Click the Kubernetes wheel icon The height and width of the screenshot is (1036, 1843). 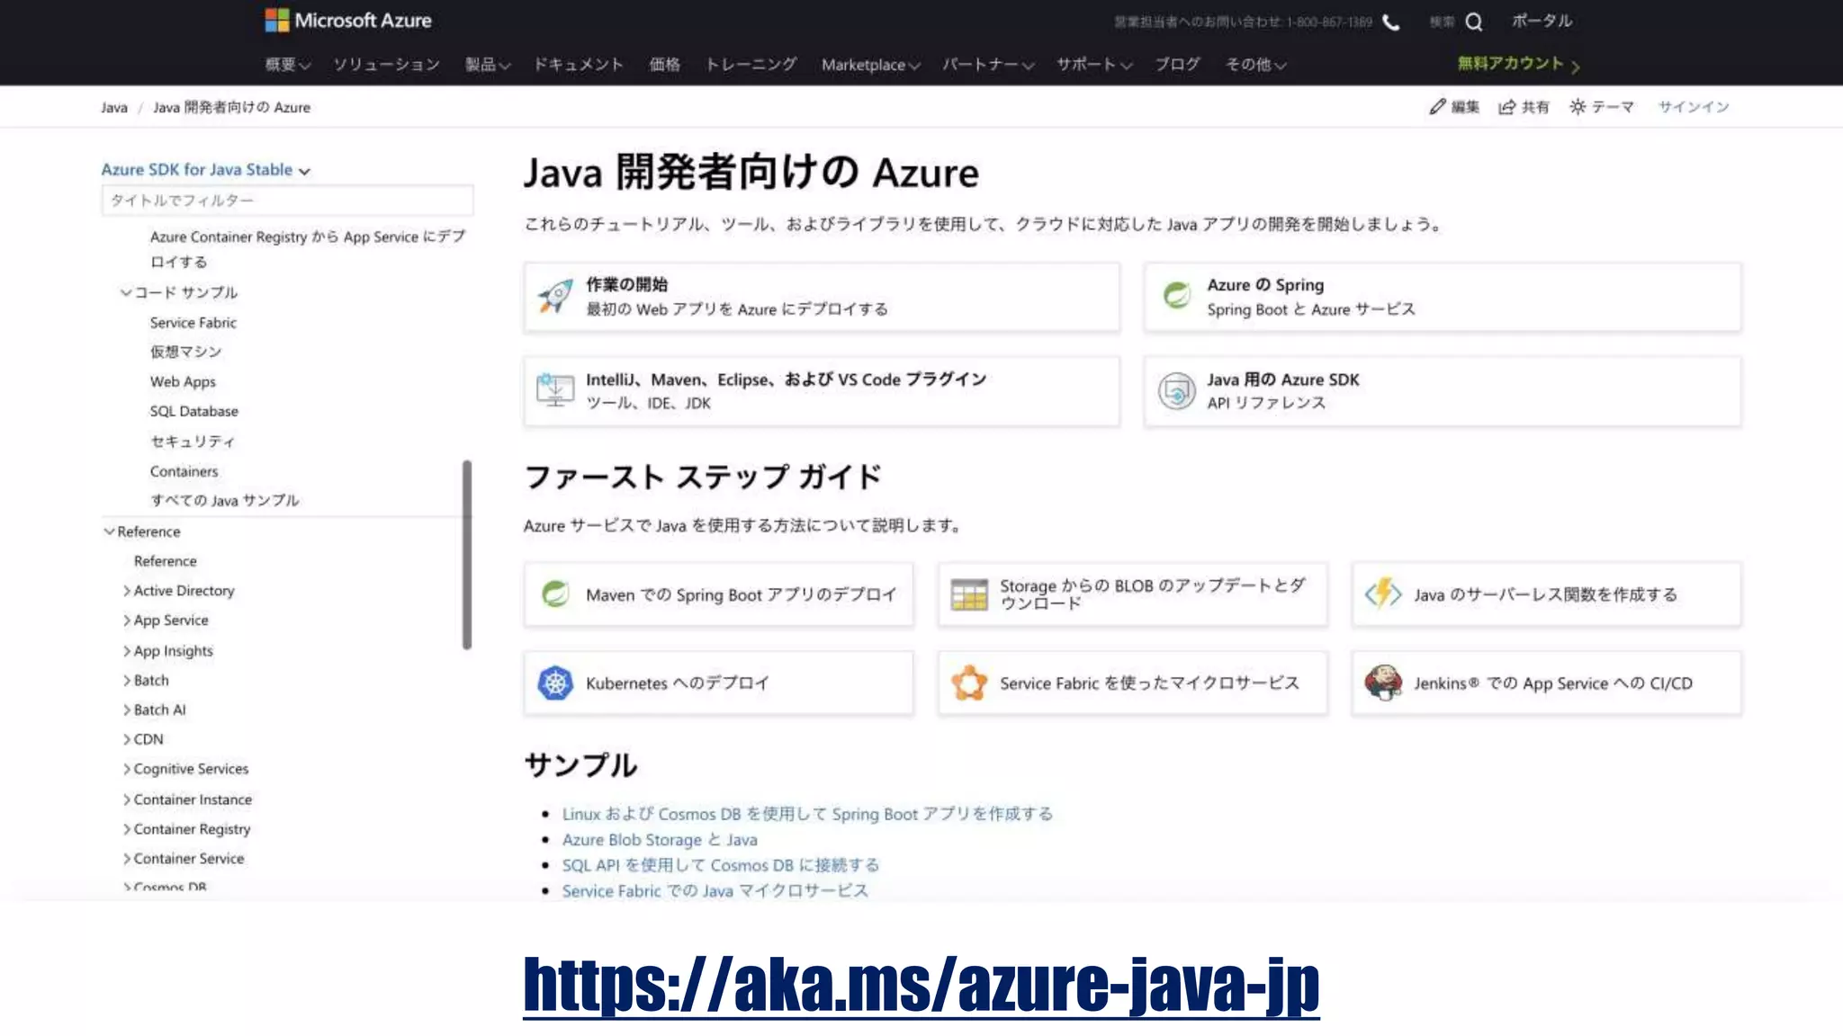point(555,683)
